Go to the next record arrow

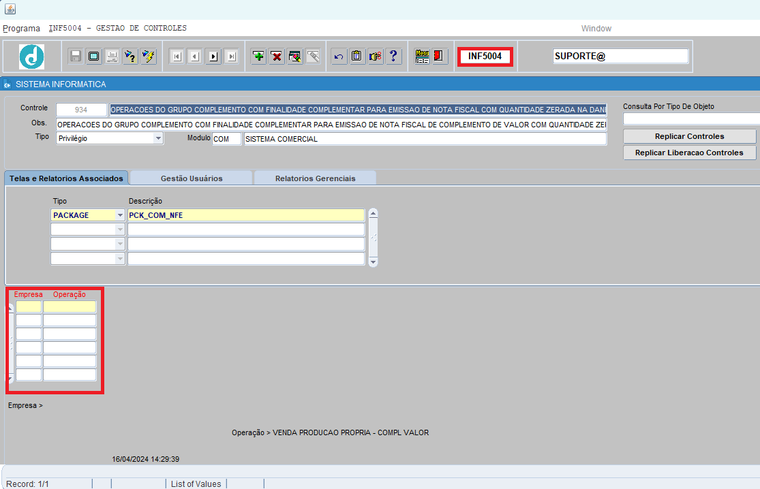pyautogui.click(x=213, y=57)
